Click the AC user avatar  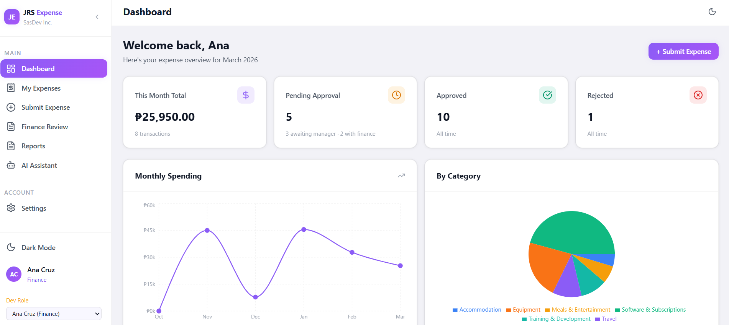pyautogui.click(x=14, y=274)
